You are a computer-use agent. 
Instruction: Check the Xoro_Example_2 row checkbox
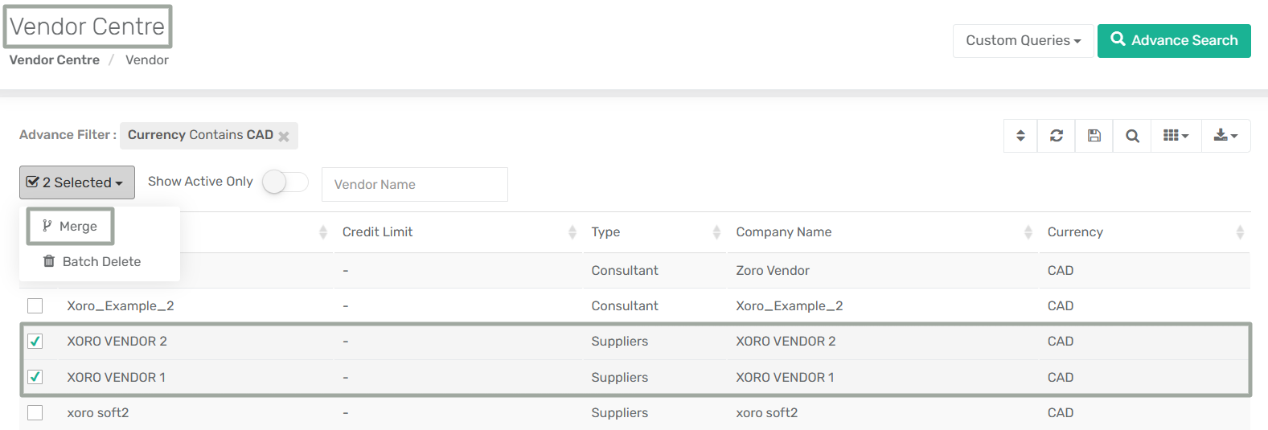click(35, 306)
